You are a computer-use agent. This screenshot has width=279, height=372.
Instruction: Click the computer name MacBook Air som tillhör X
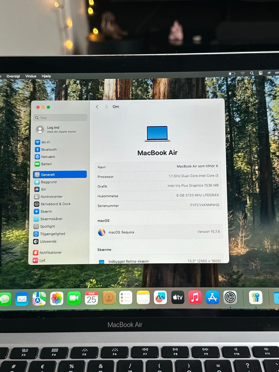coord(197,166)
